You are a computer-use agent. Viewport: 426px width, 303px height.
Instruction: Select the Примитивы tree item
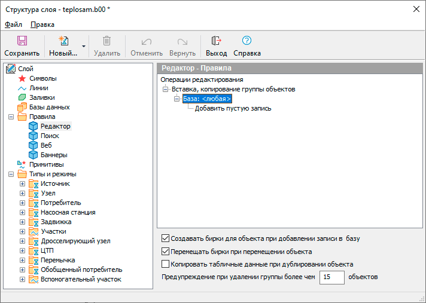[x=47, y=164]
